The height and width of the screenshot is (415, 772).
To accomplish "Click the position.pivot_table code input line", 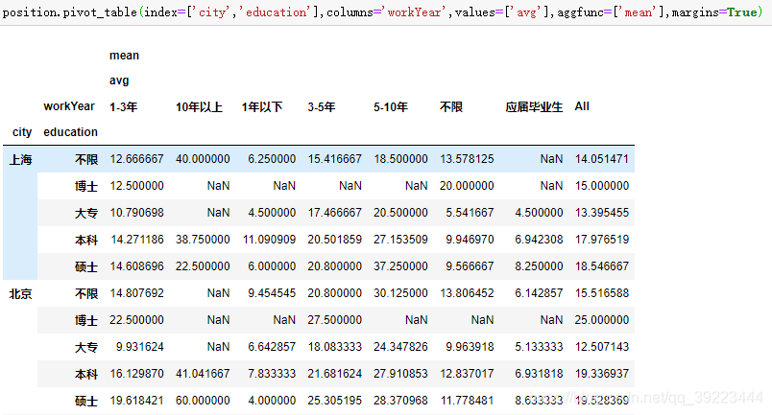I will pos(382,12).
